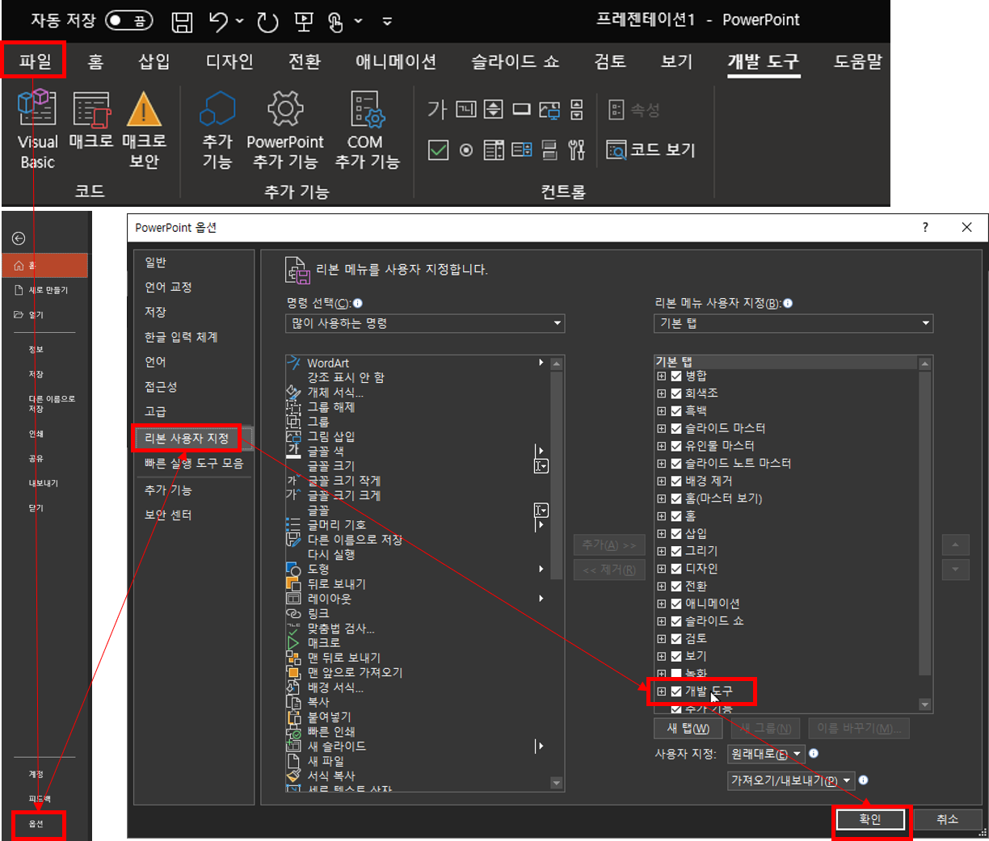
Task: Click the Undo arrow icon
Action: (x=218, y=22)
